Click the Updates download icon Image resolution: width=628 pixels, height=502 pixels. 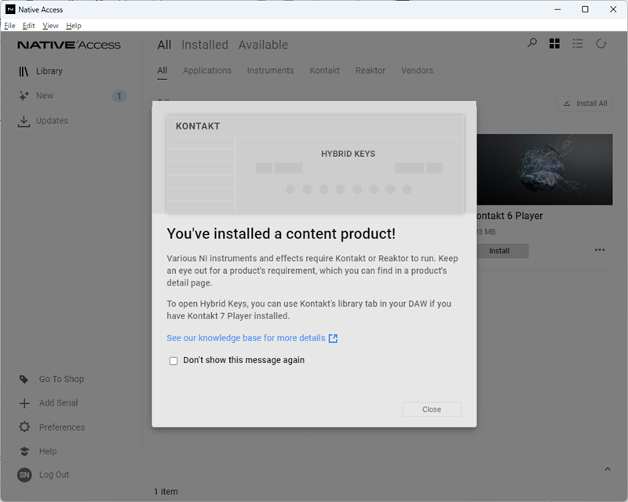click(24, 122)
